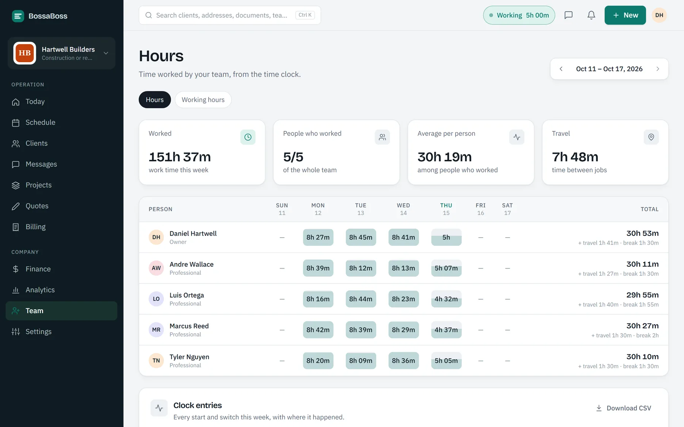
Task: Open the Oct 11 – Oct 17, 2026 date range
Action: click(x=609, y=69)
